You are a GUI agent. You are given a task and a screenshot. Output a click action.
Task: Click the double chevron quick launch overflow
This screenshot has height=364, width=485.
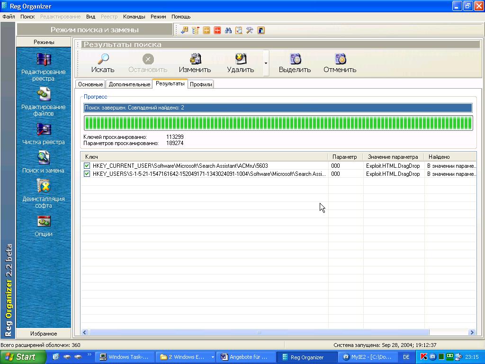[x=90, y=355]
